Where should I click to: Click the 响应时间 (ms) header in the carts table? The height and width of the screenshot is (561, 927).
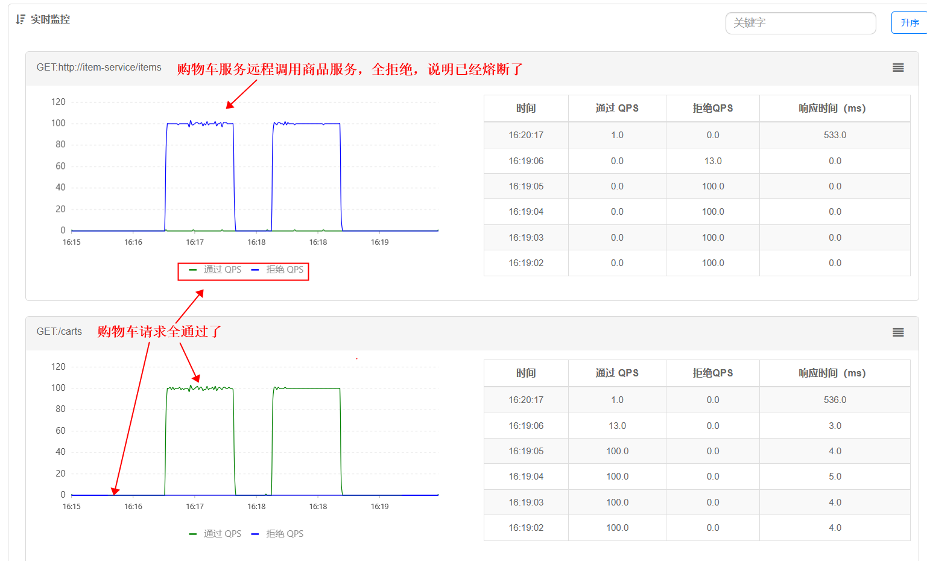tap(834, 373)
